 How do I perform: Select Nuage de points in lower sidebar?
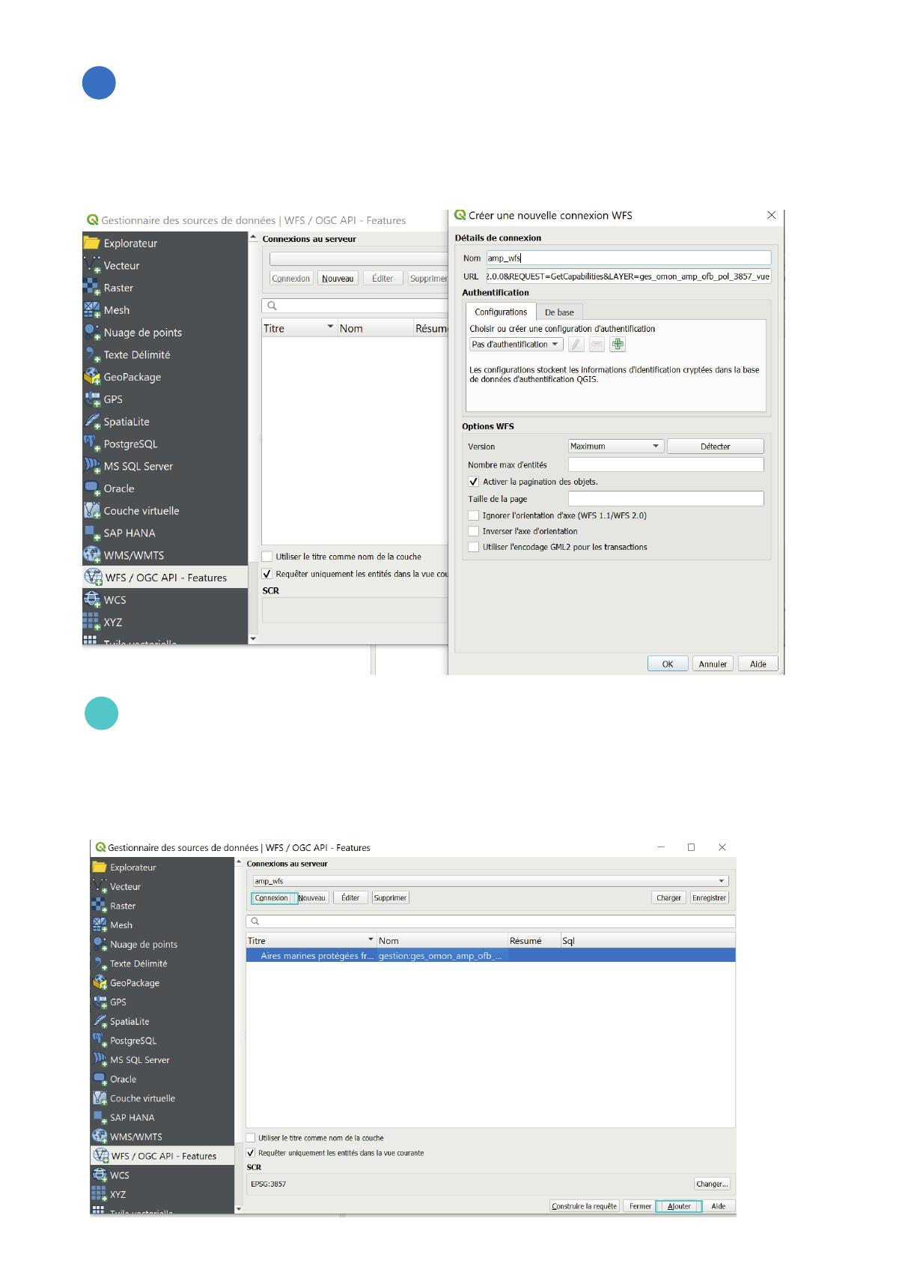pos(143,945)
